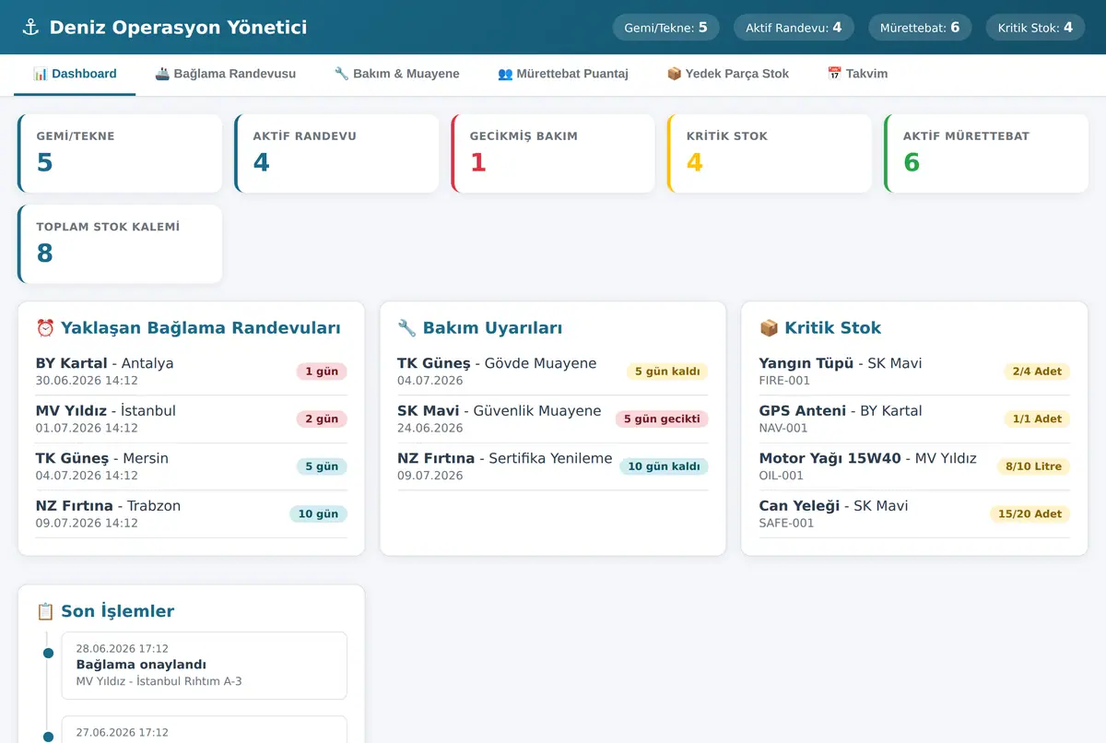Click the 27.06.2026 17:12 activity entry
The height and width of the screenshot is (743, 1106).
pyautogui.click(x=204, y=730)
